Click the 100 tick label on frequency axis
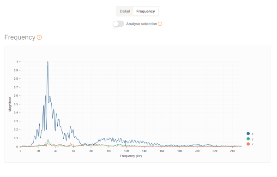The image size is (277, 177). pos(109,151)
